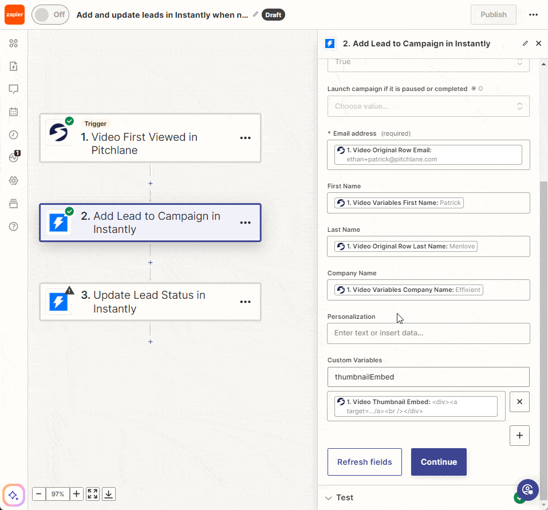
Task: Click the Email address field
Action: pos(428,155)
